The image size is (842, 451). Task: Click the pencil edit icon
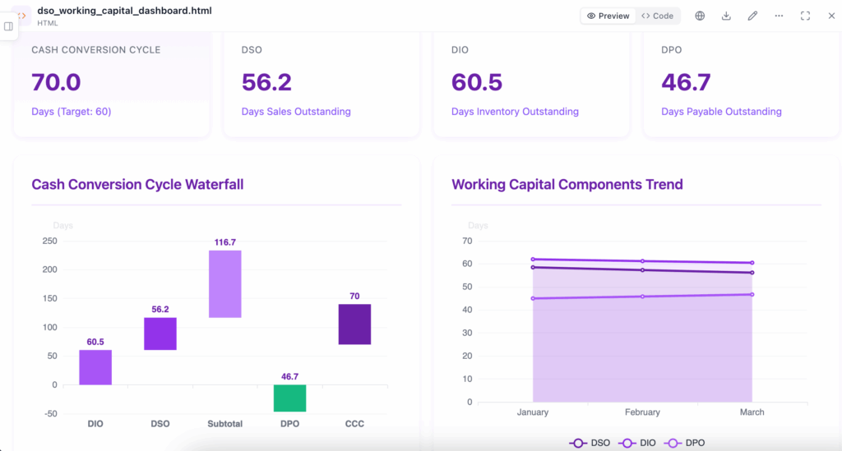coord(752,16)
